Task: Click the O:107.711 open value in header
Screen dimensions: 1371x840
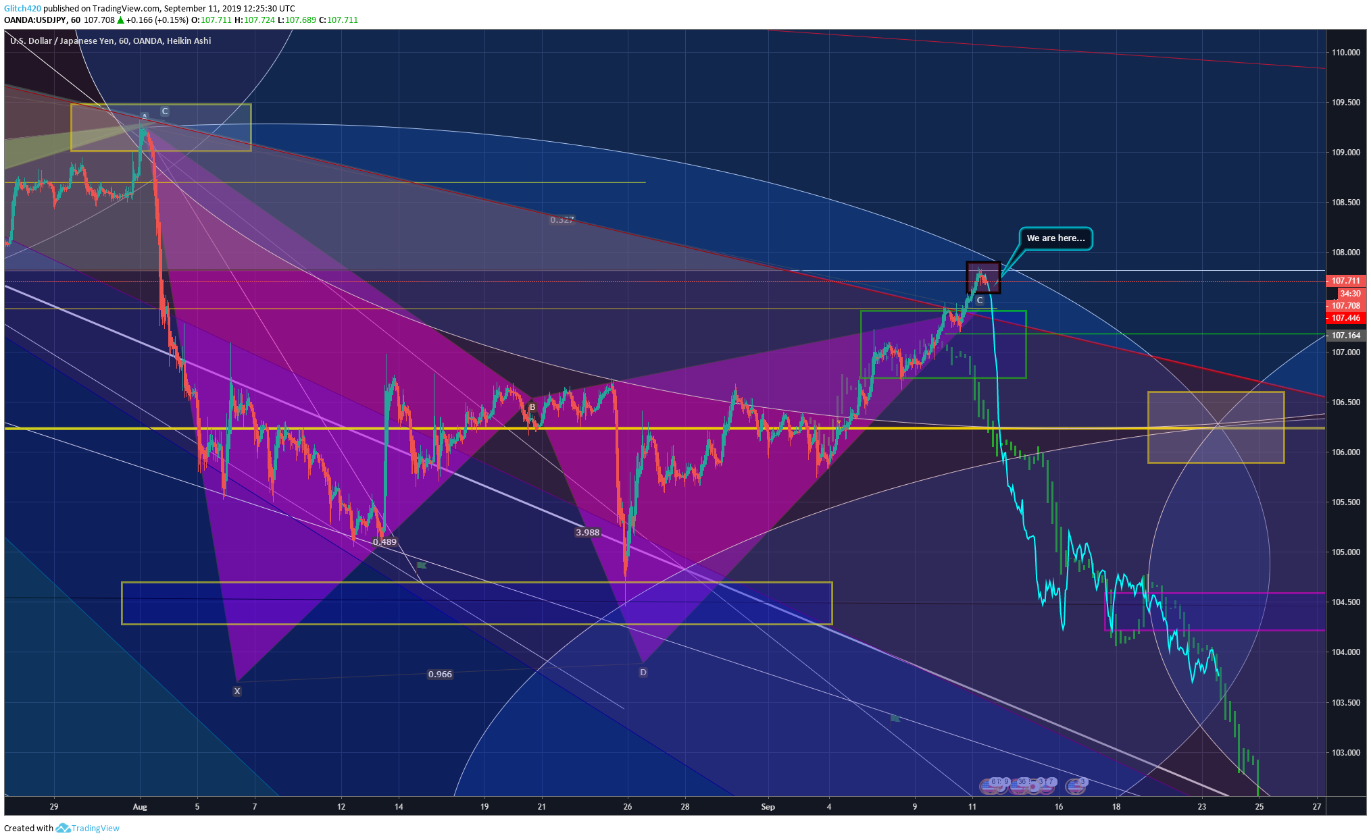Action: tap(211, 20)
